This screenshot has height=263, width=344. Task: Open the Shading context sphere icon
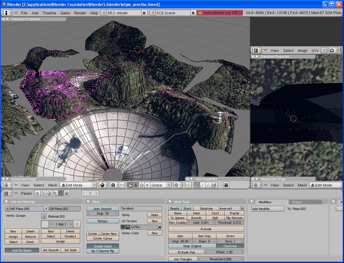coord(49,193)
